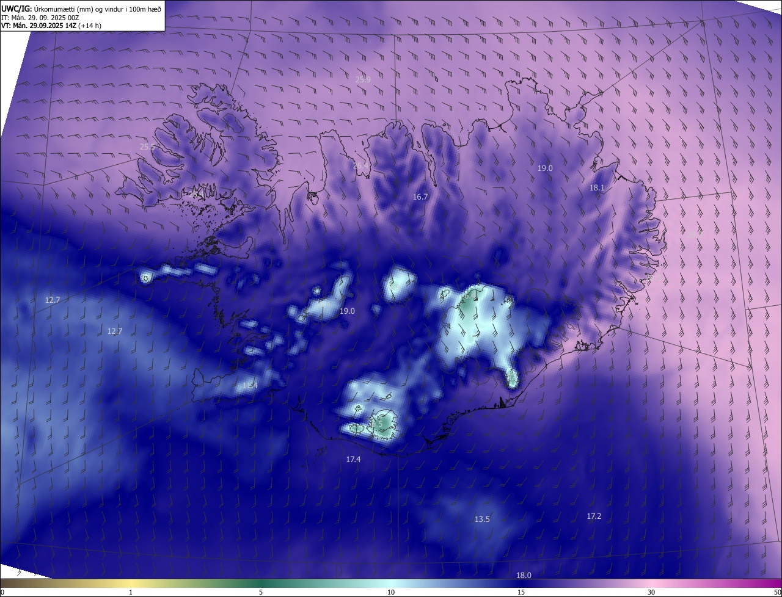Click the 30 tick label on colorbar
The image size is (782, 597).
click(651, 592)
